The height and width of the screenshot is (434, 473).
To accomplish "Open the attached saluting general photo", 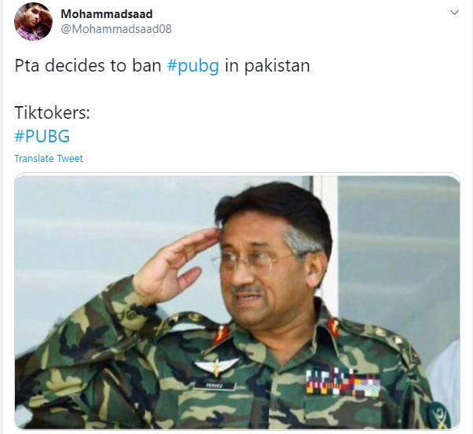I will coord(237,302).
